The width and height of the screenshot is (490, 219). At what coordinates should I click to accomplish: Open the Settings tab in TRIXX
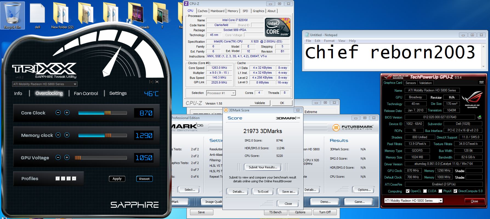point(118,93)
